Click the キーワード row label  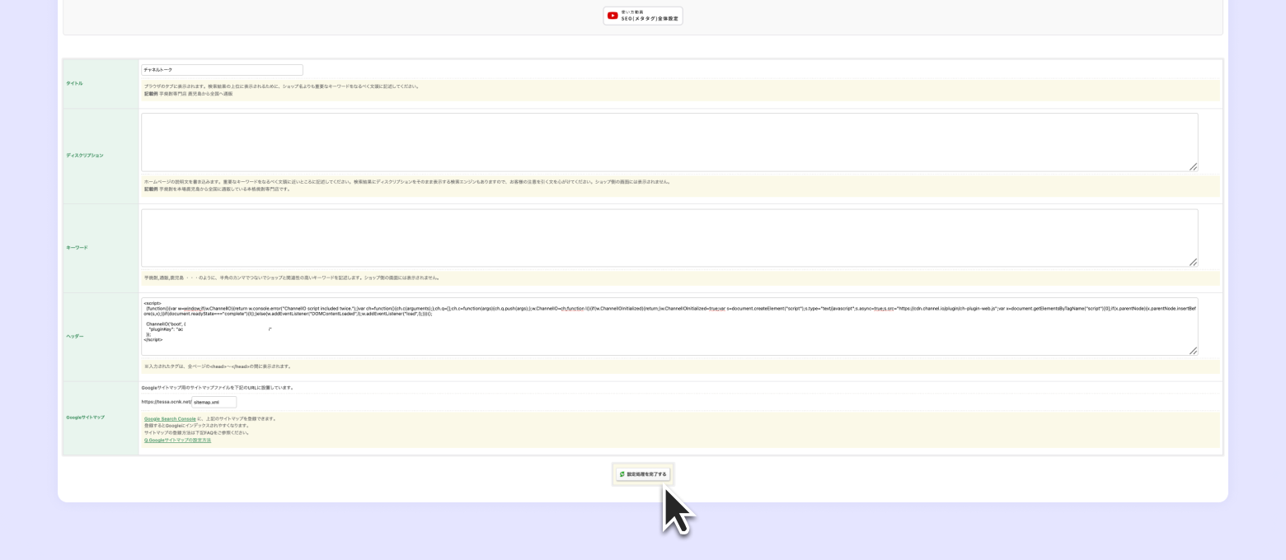[x=77, y=248]
